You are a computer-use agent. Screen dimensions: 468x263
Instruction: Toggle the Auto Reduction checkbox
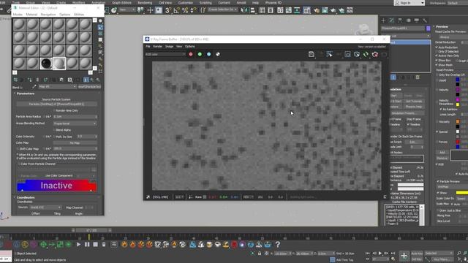[x=437, y=47]
